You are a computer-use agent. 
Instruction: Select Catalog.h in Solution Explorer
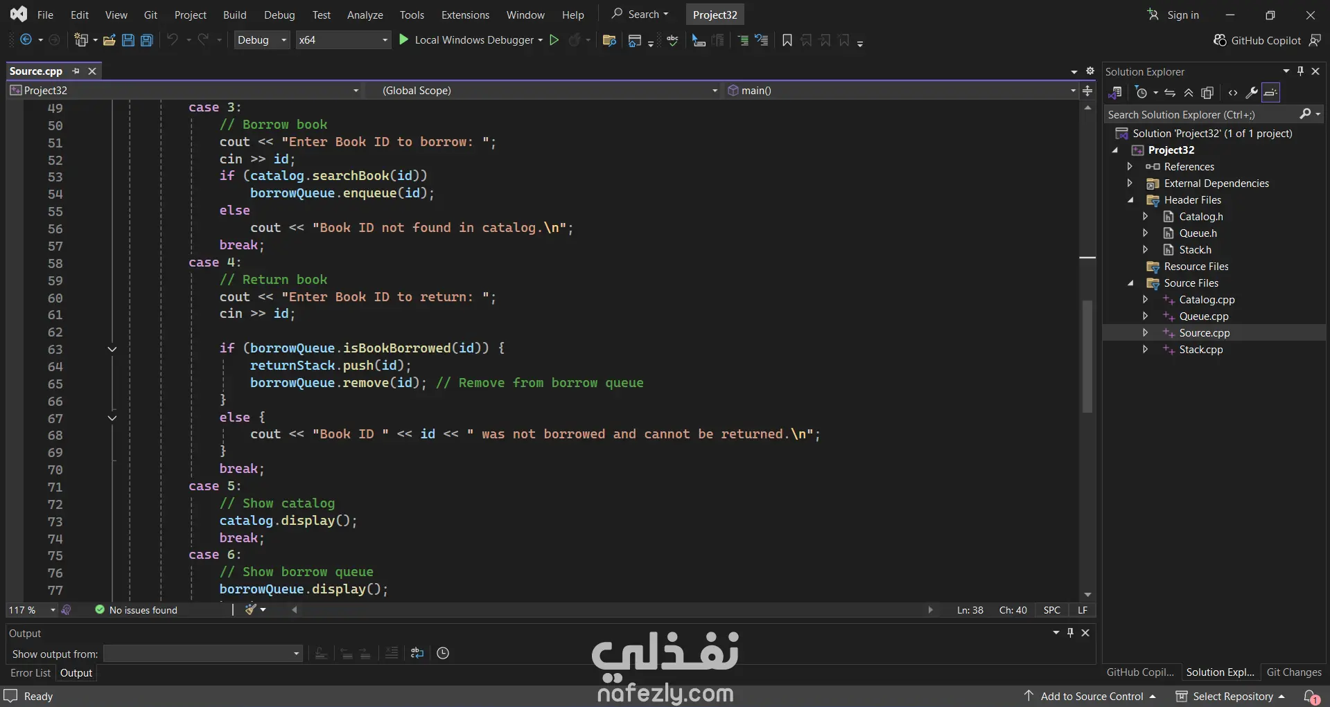[x=1201, y=217]
